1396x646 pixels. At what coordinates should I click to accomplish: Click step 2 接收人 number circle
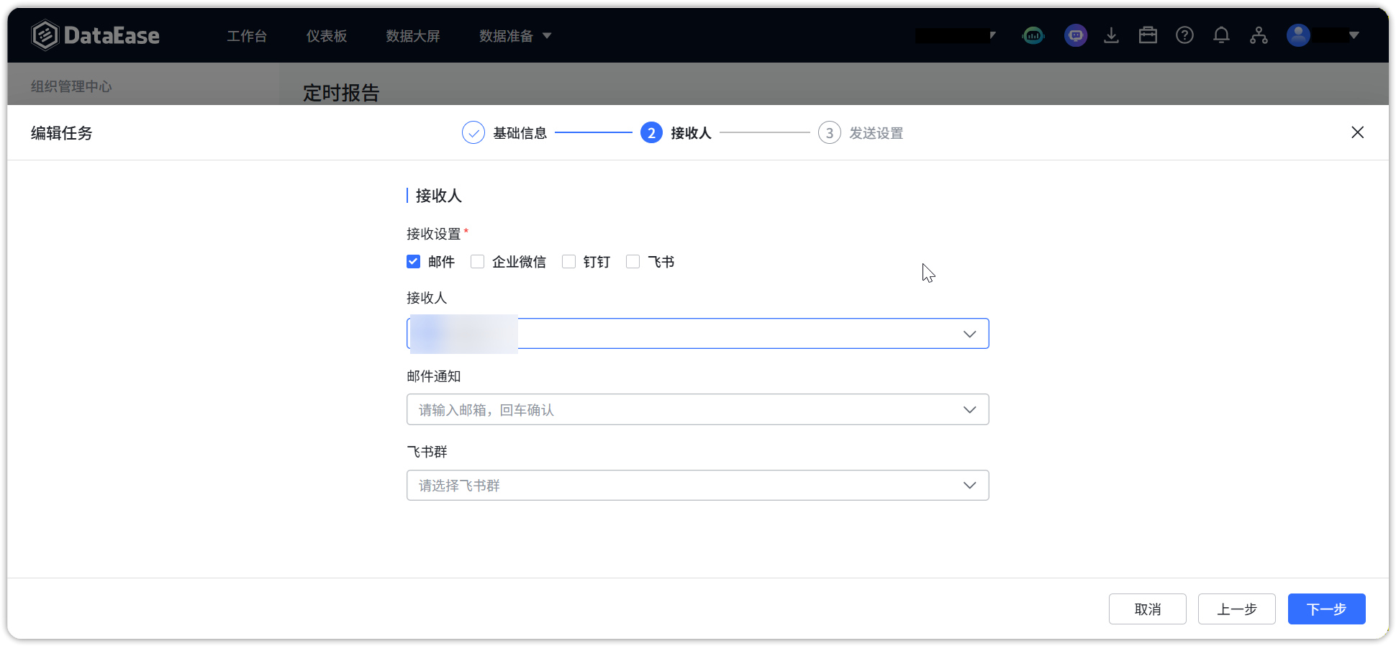point(651,133)
